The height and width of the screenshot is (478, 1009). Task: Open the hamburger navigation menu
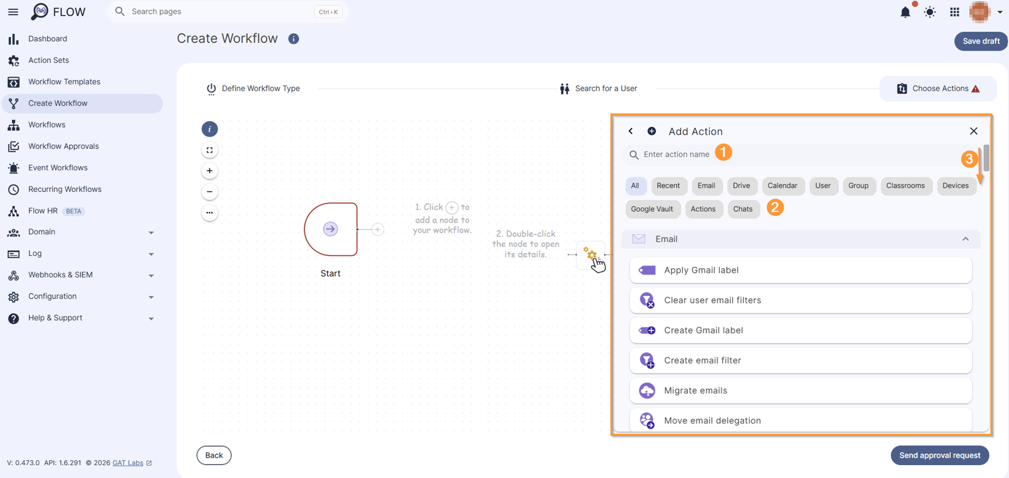pyautogui.click(x=13, y=12)
